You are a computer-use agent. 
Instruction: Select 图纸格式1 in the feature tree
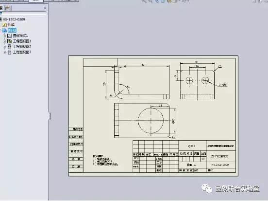point(20,36)
